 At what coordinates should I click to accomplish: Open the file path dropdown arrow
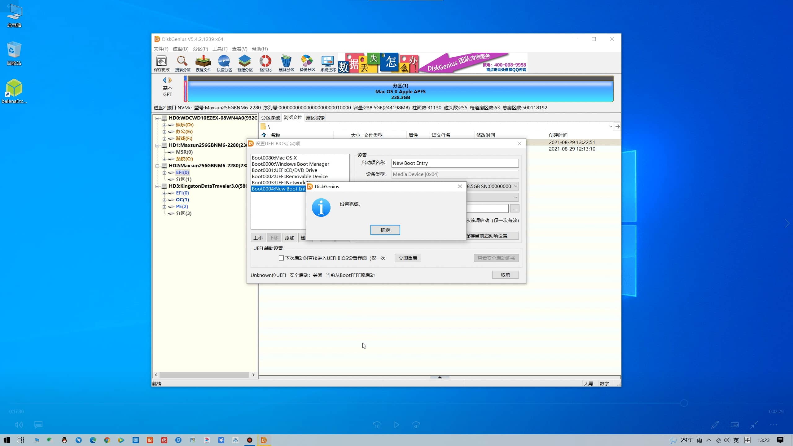[x=610, y=126]
